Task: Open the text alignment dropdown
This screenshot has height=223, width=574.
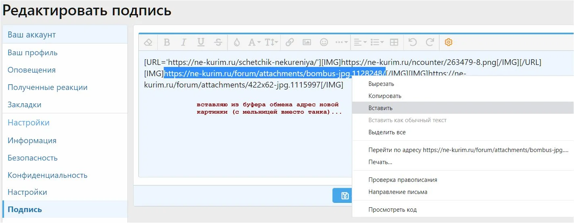Action: (x=360, y=42)
